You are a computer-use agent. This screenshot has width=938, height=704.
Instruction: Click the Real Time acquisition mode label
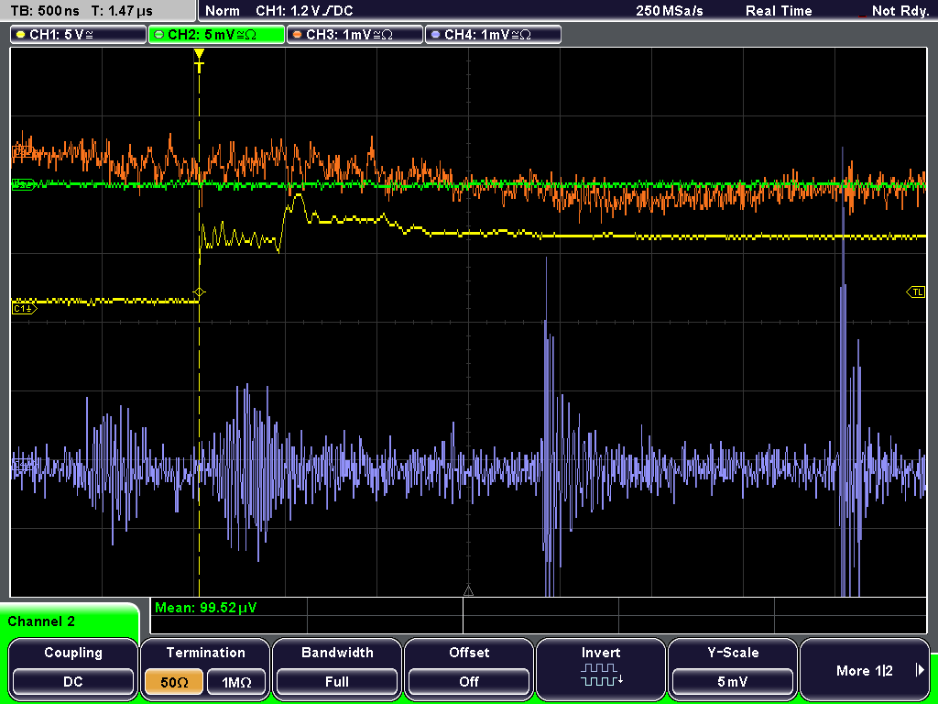click(779, 11)
